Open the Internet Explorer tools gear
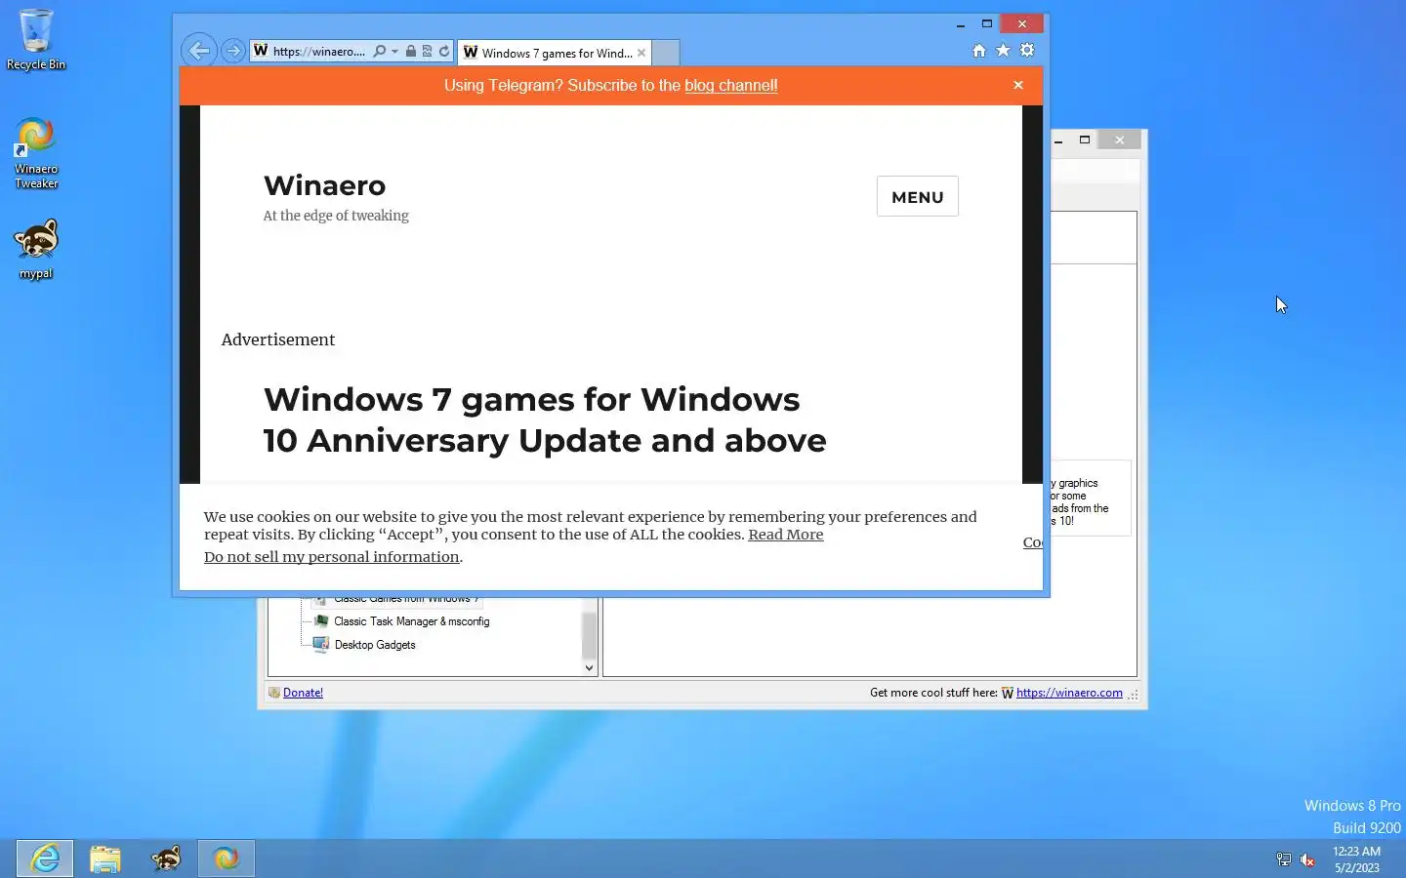Viewport: 1406px width, 878px height. pyautogui.click(x=1027, y=50)
